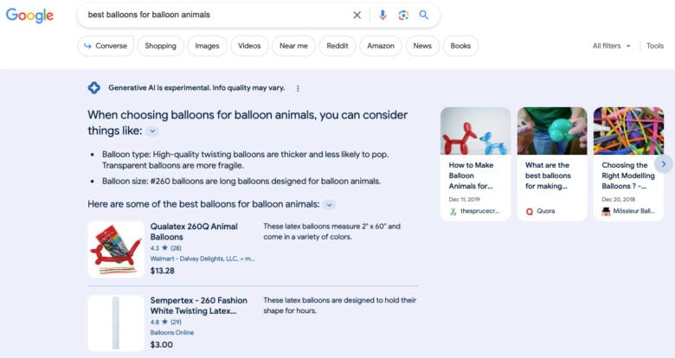This screenshot has width=675, height=358.
Task: Click the 'Balloon type: High-quality twisting balloons' bullet
Action: pos(246,160)
